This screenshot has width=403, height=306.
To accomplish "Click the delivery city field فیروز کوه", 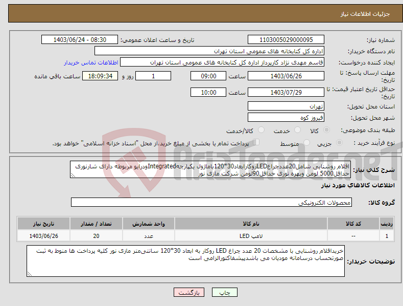I will click(x=286, y=118).
